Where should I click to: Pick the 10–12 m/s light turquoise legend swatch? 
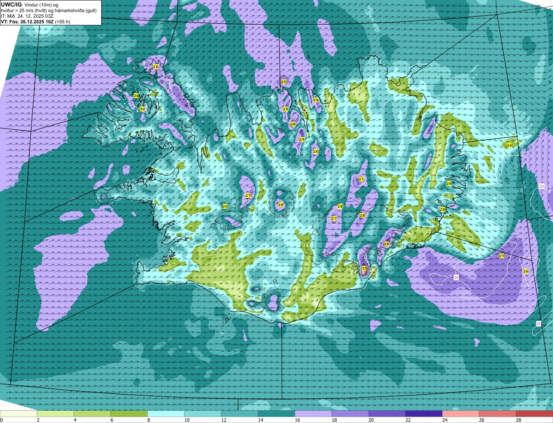point(203,413)
